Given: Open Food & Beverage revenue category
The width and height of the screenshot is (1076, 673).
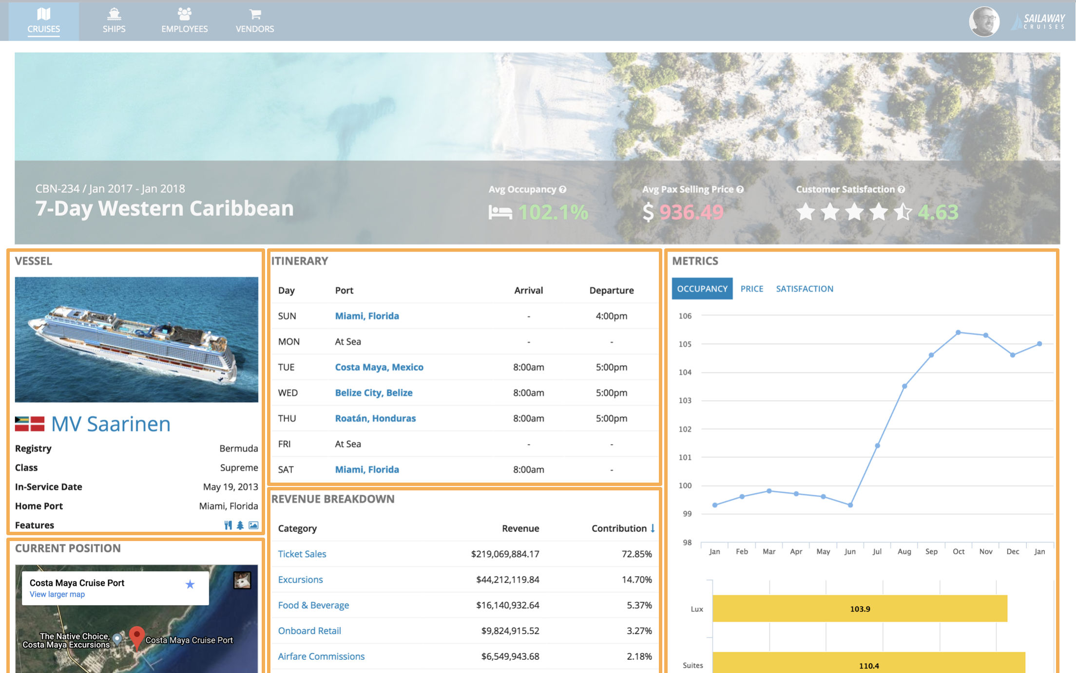Looking at the screenshot, I should point(313,605).
